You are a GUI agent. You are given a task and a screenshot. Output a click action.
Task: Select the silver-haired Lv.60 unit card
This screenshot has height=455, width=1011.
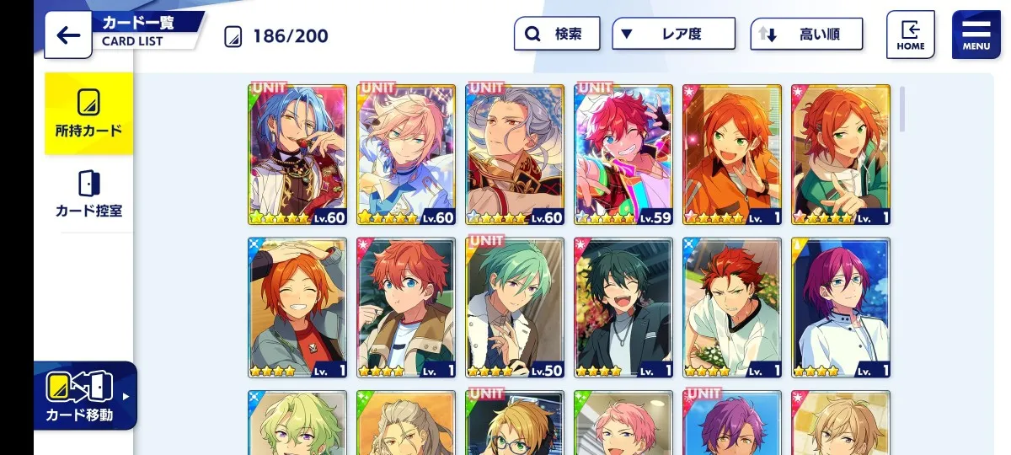tap(515, 154)
